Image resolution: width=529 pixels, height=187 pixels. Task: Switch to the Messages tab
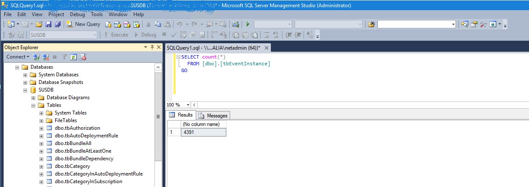[x=214, y=115]
